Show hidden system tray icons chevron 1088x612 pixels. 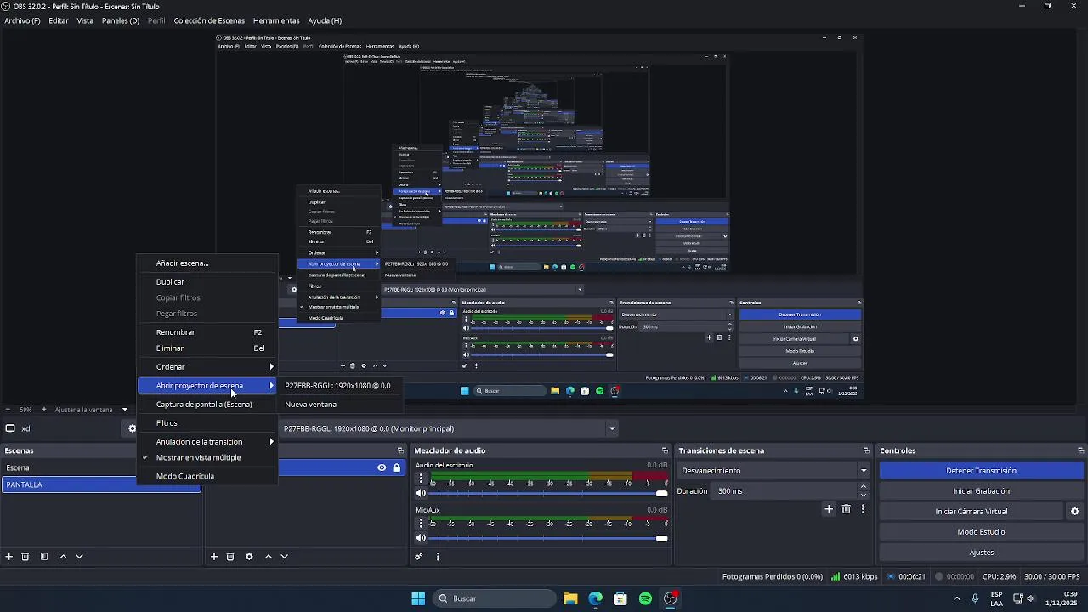(956, 598)
